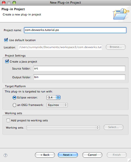Open the Equinox framework dropdown

coord(57,105)
